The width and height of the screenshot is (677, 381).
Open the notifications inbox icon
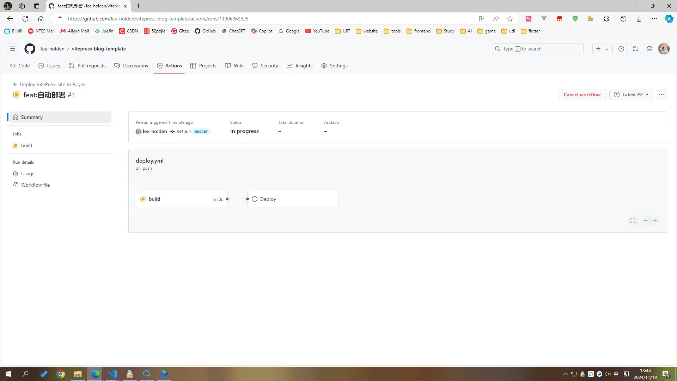pos(649,49)
